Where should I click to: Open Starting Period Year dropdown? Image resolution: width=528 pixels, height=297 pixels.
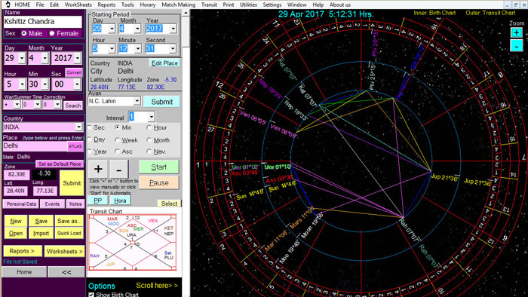point(173,29)
